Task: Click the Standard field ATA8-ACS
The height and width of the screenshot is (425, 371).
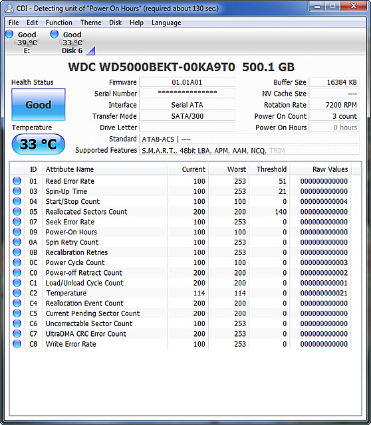Action: 249,139
